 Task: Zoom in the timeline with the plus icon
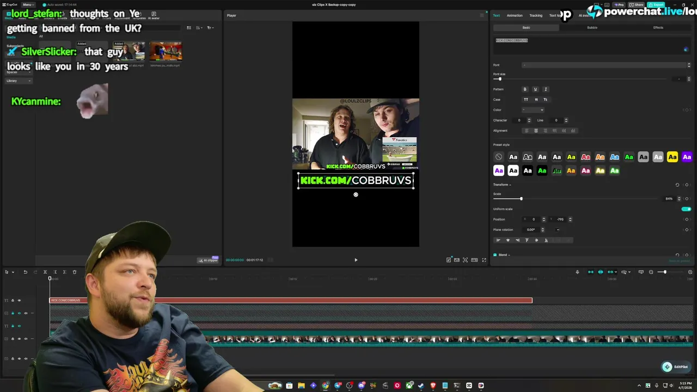coord(690,272)
